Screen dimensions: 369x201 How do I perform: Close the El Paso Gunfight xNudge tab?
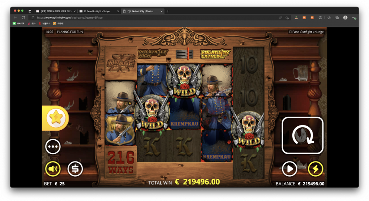click(118, 11)
